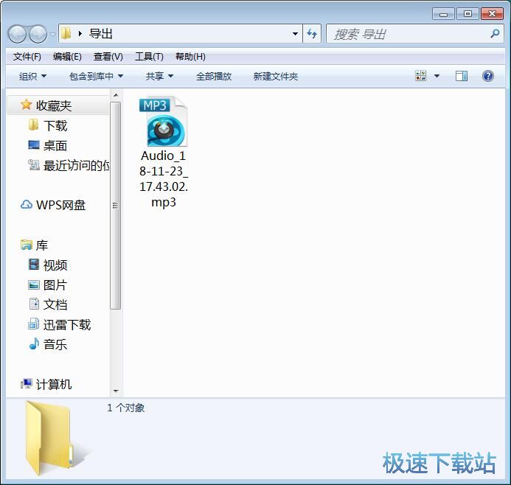This screenshot has height=485, width=511.
Task: Open the 包含到库中 dropdown
Action: (96, 76)
